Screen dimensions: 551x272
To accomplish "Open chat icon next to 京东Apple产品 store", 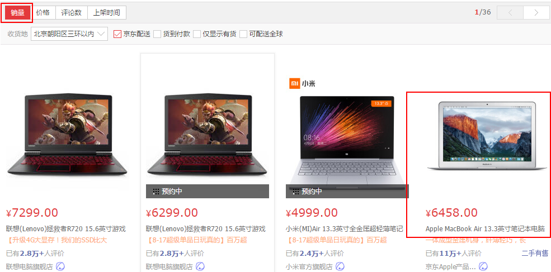I will [x=483, y=266].
